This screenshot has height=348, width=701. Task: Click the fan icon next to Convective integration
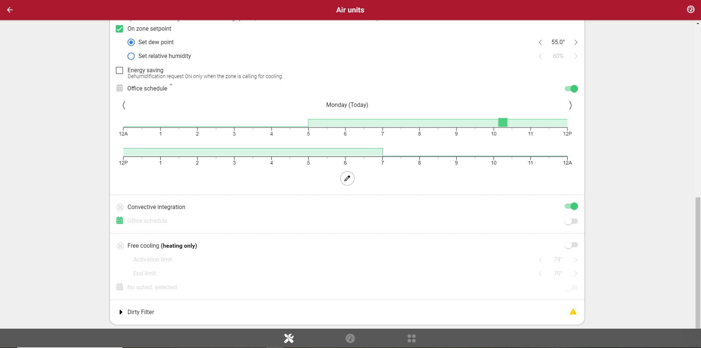coord(120,207)
